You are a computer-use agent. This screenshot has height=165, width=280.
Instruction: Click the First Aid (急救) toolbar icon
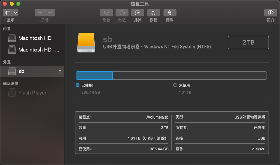[106, 13]
